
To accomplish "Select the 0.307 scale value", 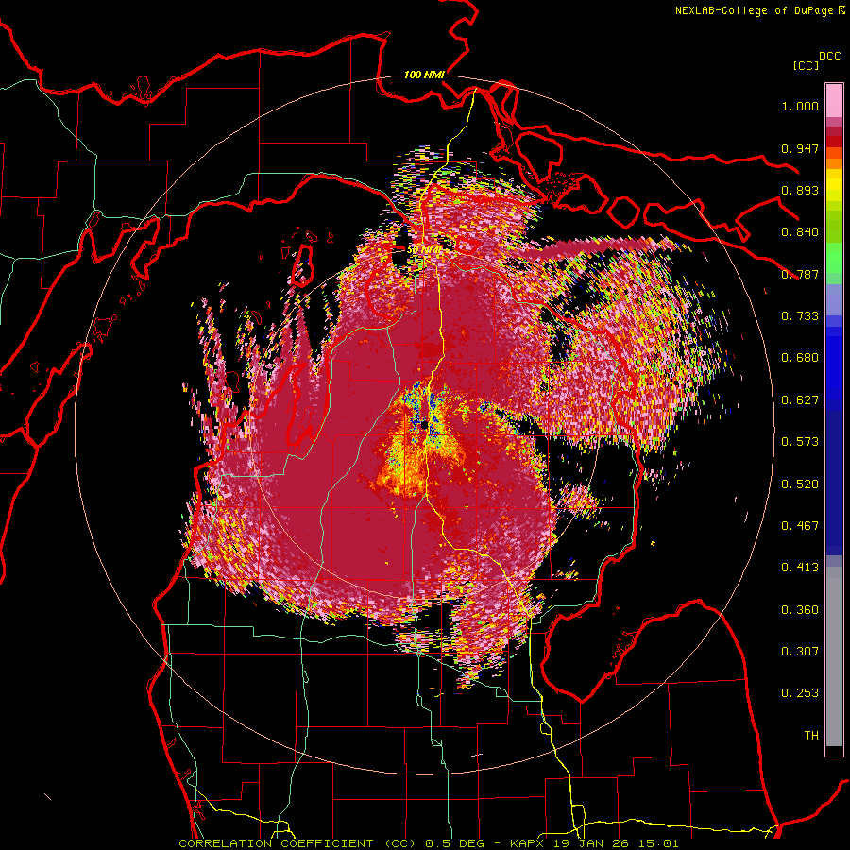I will coord(800,652).
